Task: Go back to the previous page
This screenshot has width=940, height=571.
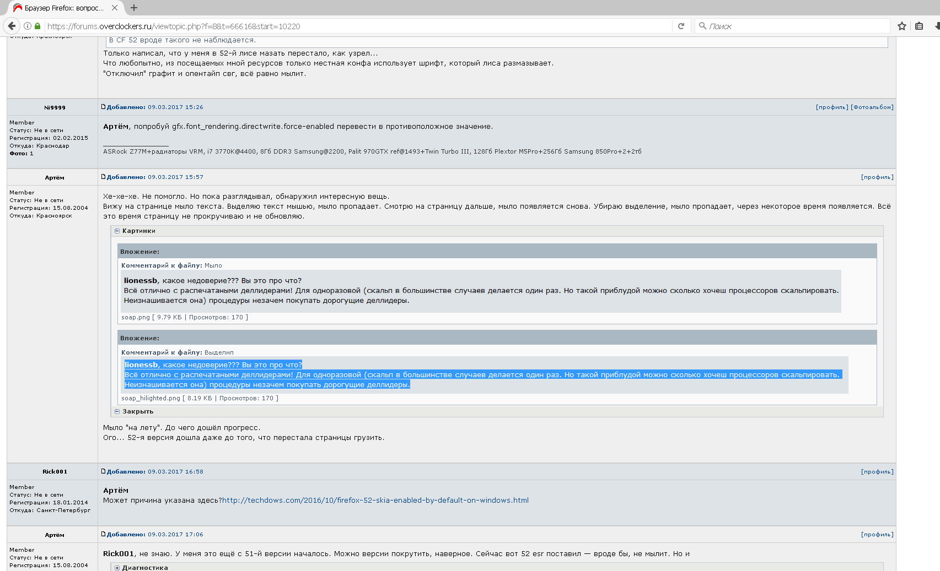Action: click(x=12, y=26)
